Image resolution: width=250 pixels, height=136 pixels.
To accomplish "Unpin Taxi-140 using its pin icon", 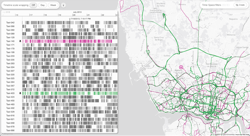I will click(x=20, y=41).
